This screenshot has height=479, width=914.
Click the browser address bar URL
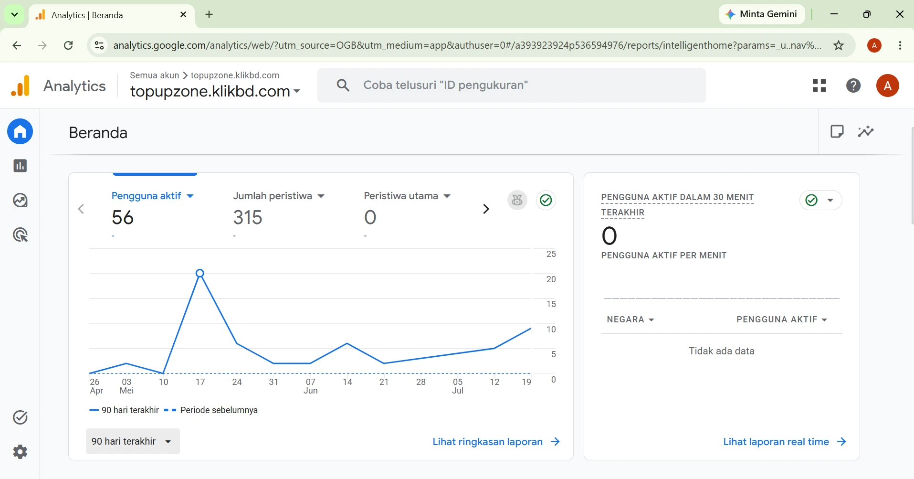(467, 45)
